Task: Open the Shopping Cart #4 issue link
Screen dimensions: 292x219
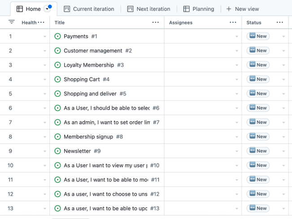Action: point(87,79)
